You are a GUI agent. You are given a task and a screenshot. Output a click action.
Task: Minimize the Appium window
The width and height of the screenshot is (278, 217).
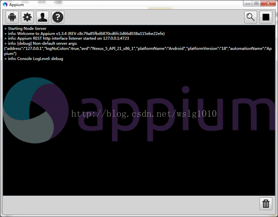pyautogui.click(x=248, y=4)
